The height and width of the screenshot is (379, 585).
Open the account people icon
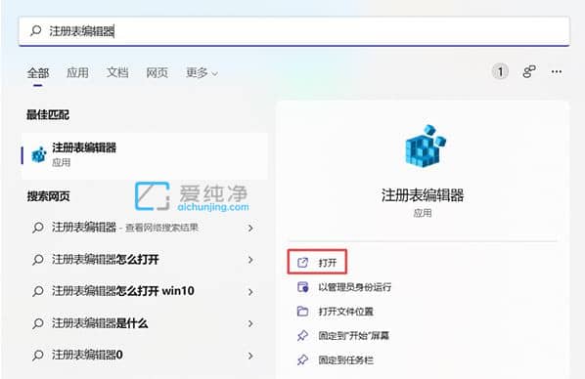[529, 71]
